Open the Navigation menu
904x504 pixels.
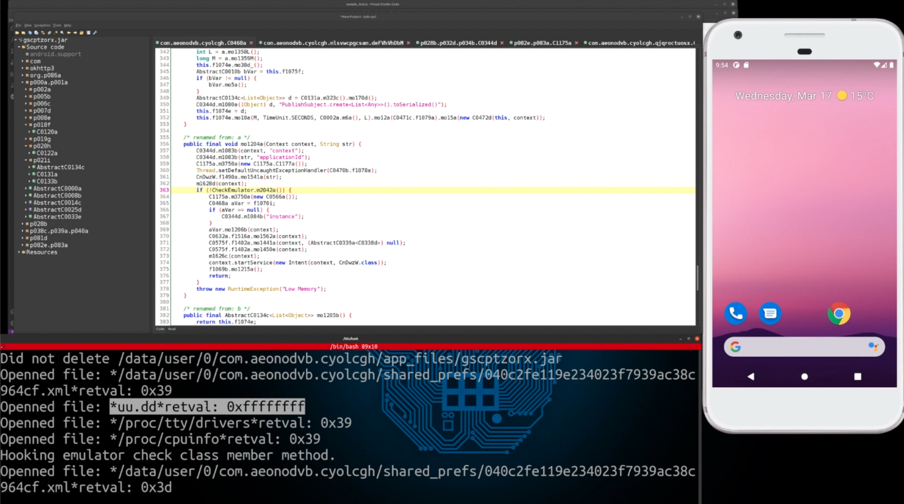(x=42, y=25)
